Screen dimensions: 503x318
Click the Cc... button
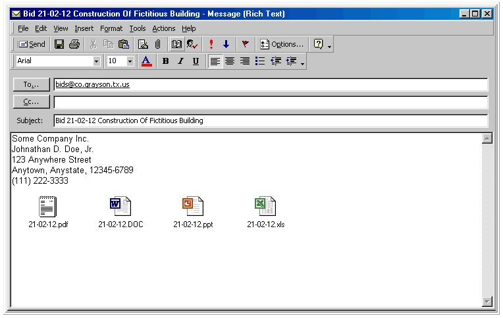[x=32, y=102]
